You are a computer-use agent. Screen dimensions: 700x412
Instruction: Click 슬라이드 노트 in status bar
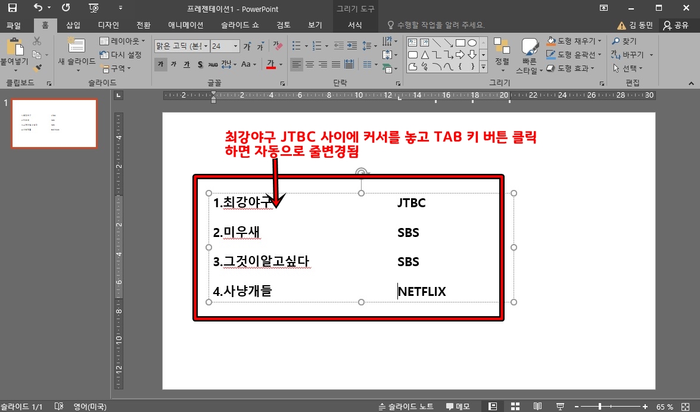(x=406, y=406)
